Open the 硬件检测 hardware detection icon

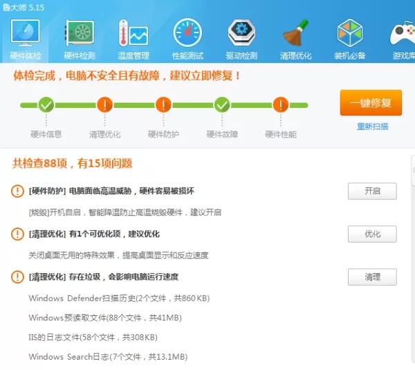[80, 33]
